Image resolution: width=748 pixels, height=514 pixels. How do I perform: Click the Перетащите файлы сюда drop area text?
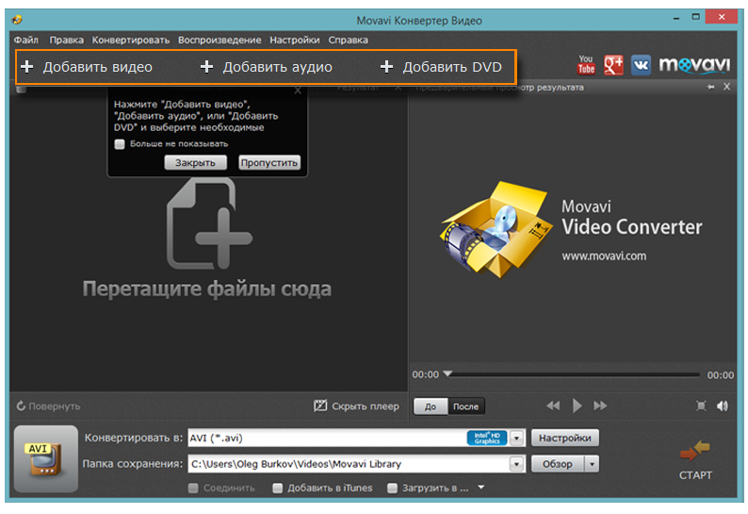[207, 289]
